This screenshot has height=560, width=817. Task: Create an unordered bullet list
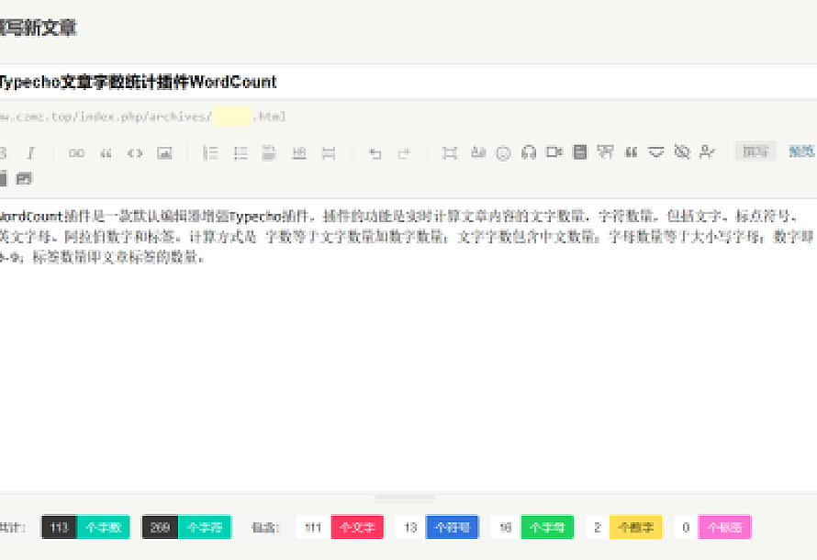241,153
